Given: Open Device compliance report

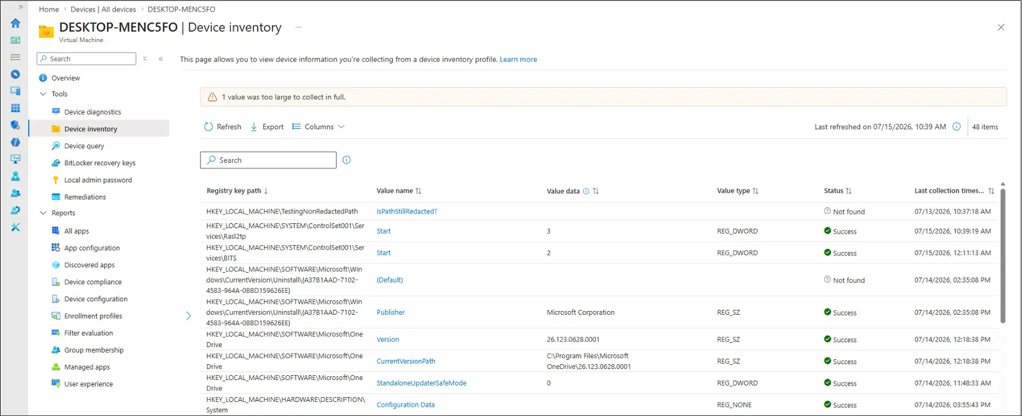Looking at the screenshot, I should (93, 282).
